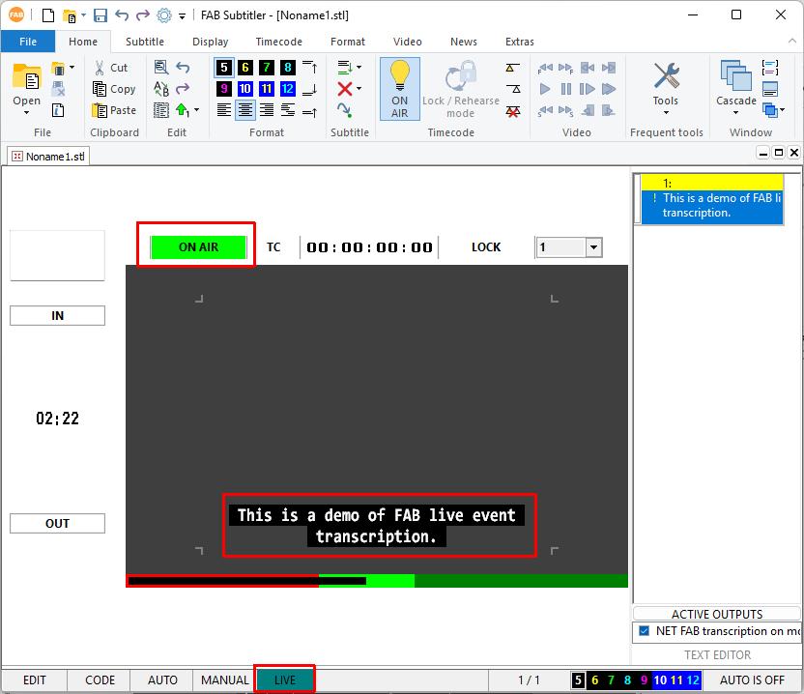Click EDIT in the status bar
Screen dimensions: 804x694
(x=35, y=680)
